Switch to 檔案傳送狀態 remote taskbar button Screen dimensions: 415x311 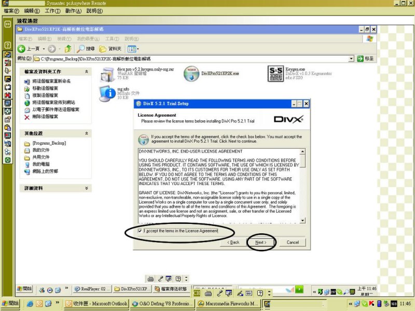point(171,289)
